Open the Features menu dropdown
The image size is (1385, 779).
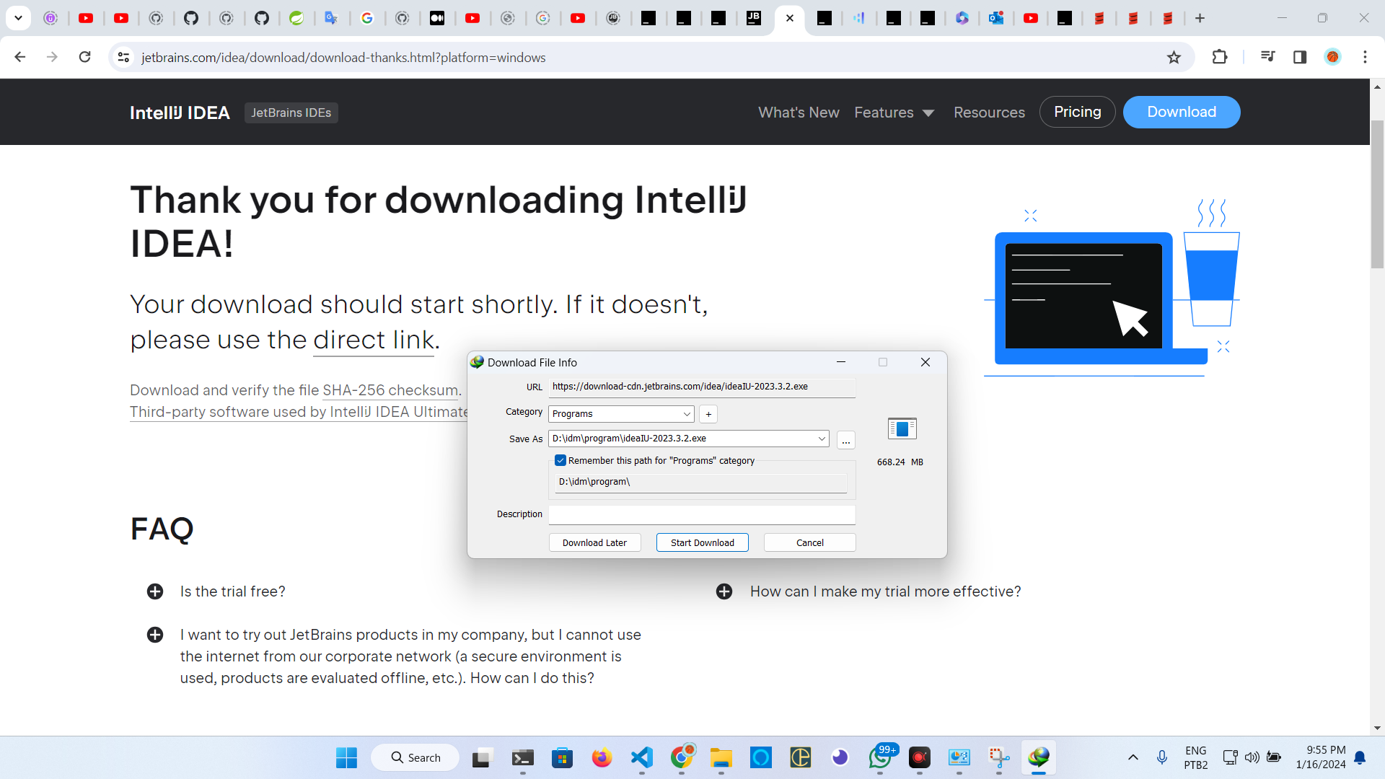894,113
